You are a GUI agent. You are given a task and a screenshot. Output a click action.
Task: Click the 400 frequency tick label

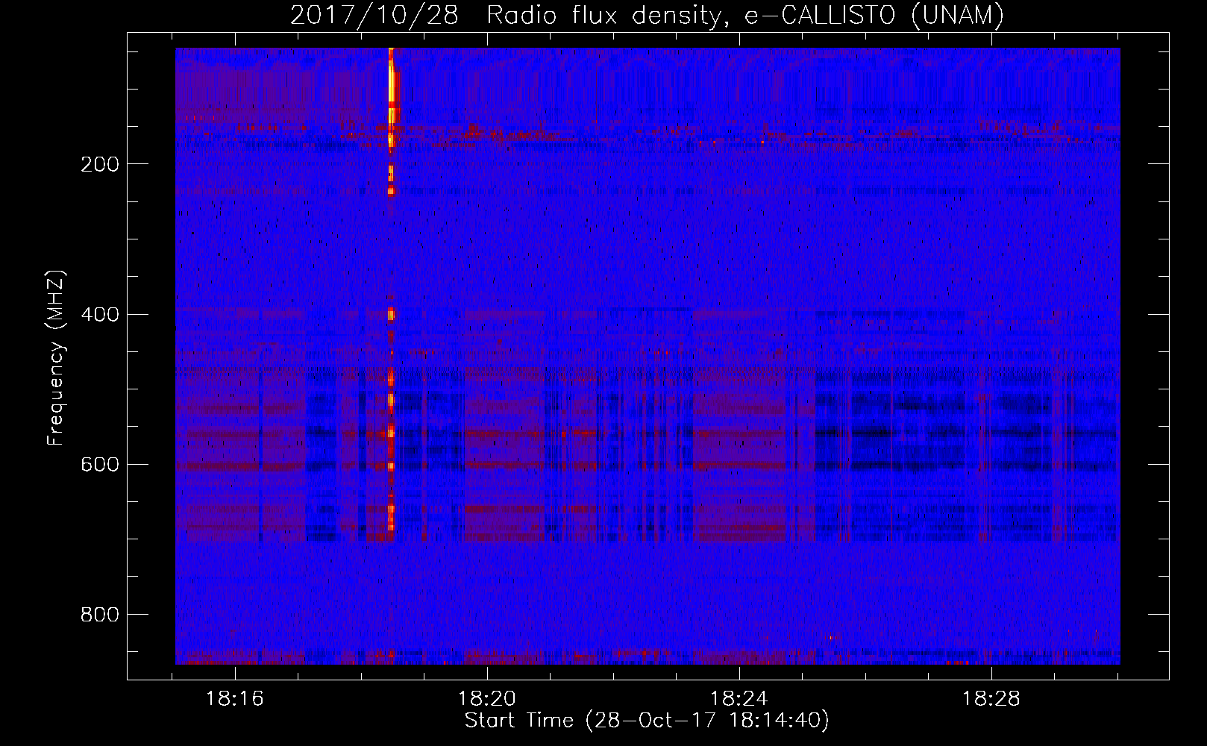(99, 314)
